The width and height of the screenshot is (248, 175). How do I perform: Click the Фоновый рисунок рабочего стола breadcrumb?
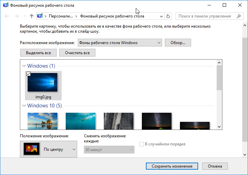click(112, 16)
